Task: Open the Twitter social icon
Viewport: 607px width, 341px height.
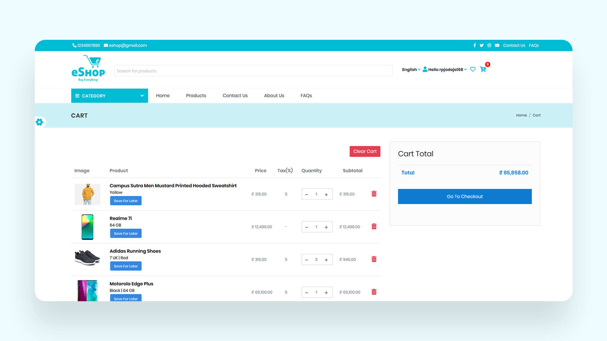Action: pos(481,45)
